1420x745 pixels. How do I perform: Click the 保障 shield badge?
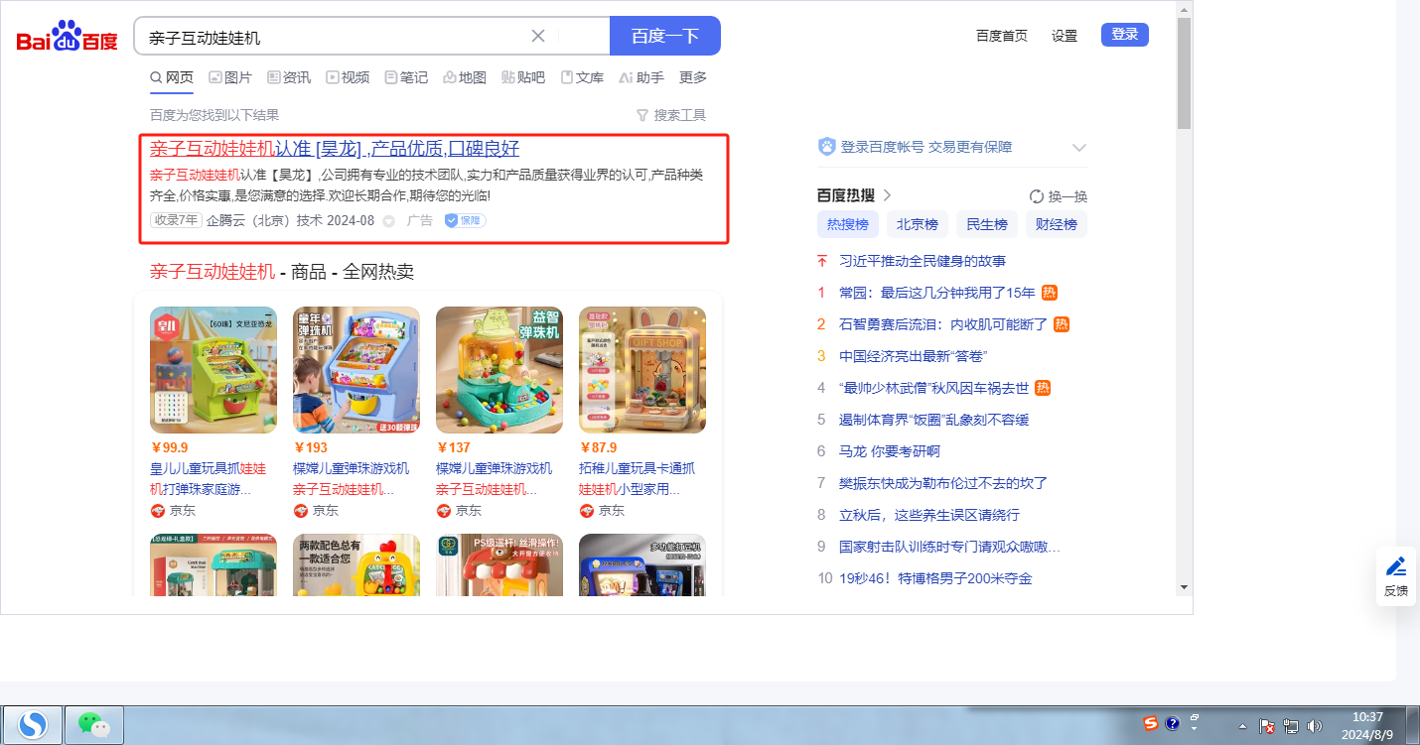click(x=465, y=220)
